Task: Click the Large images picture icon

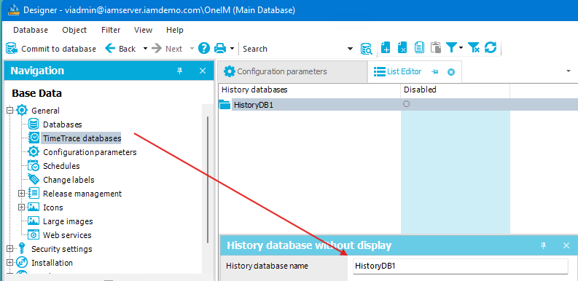Action: [34, 221]
